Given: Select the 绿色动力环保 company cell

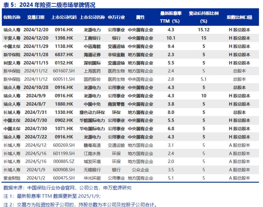Looking at the screenshot, I should 92,112.
